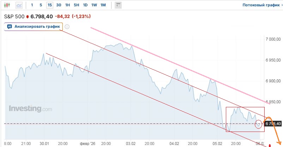Switch to the 30 minute interval
The width and height of the screenshot is (283, 147).
pos(59,5)
